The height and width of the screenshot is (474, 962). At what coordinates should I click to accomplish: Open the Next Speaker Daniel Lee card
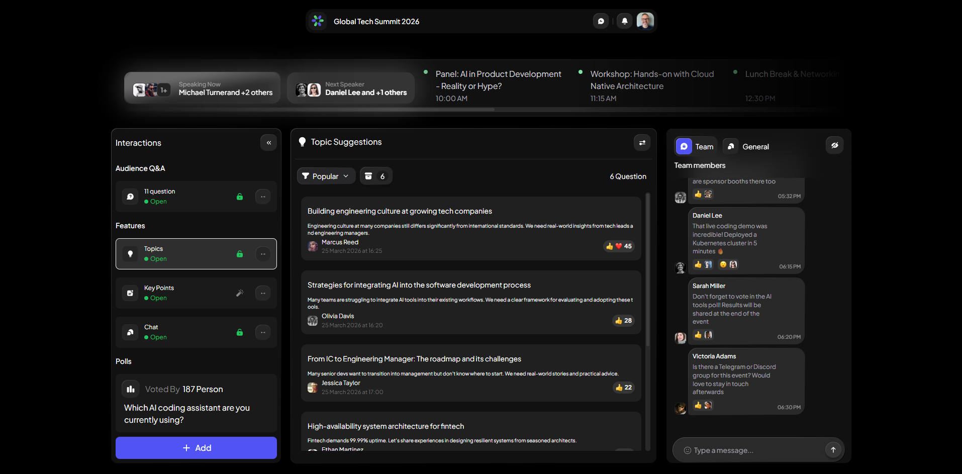click(x=351, y=88)
